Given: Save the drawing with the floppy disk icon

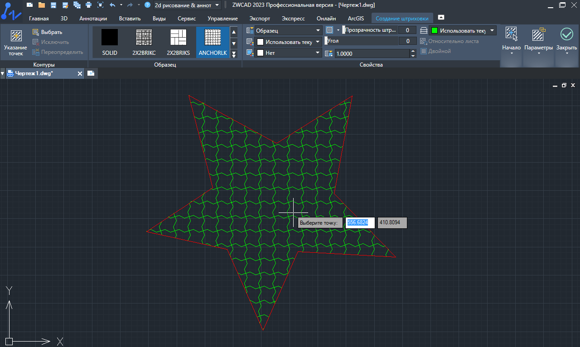Looking at the screenshot, I should click(x=53, y=5).
